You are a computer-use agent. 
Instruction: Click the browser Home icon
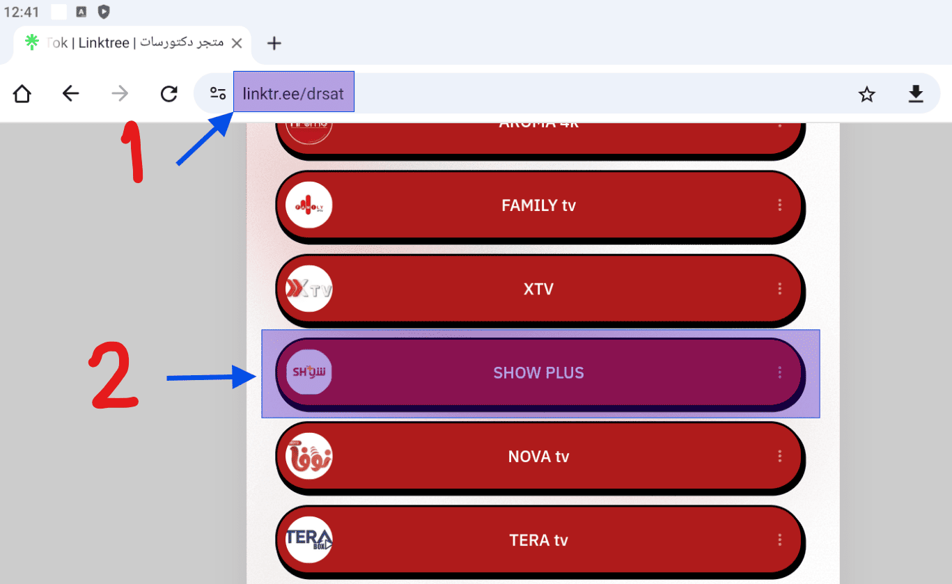[x=22, y=93]
